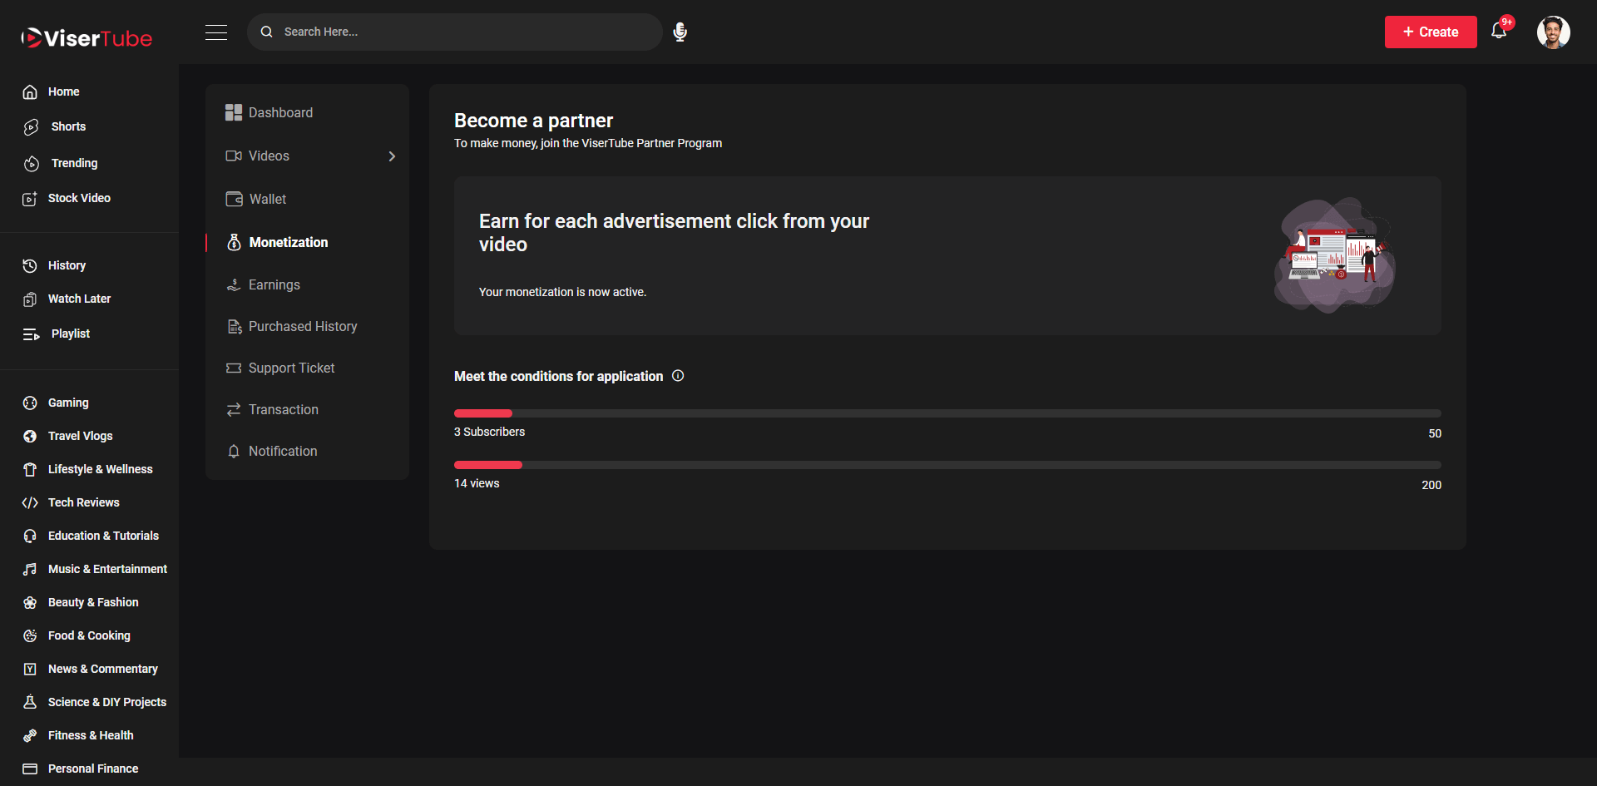Open the user profile avatar
This screenshot has height=786, width=1597.
pyautogui.click(x=1553, y=32)
